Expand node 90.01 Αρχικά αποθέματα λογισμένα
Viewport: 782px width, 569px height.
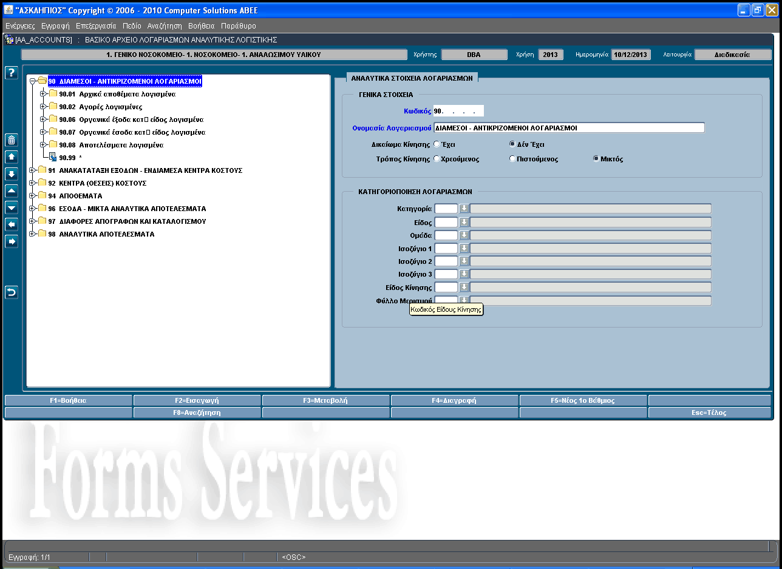click(x=43, y=94)
